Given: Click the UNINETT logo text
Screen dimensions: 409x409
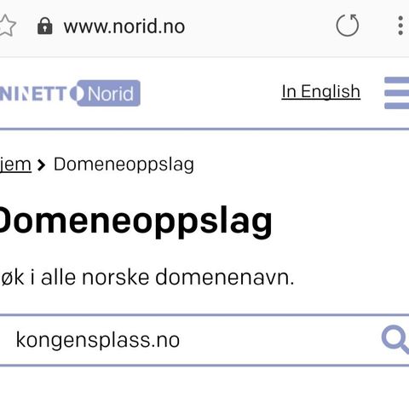Looking at the screenshot, I should pos(33,94).
